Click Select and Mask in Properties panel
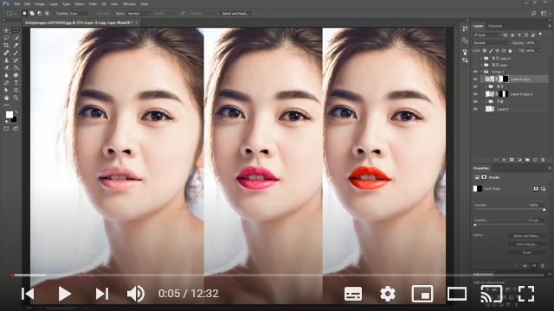The height and width of the screenshot is (311, 554). 526,236
